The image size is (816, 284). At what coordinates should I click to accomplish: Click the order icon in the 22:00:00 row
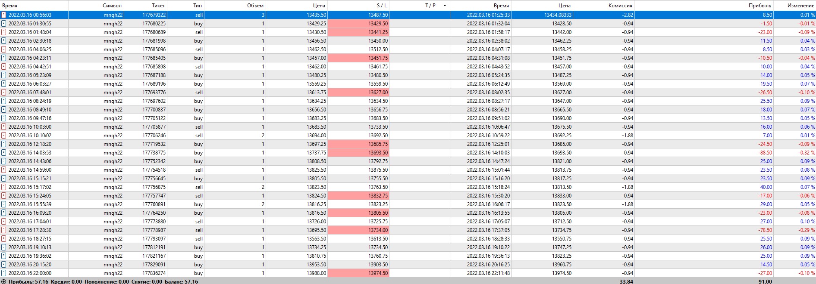coord(4,273)
